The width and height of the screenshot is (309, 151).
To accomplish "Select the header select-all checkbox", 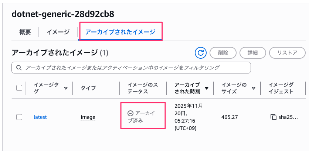I will (x=19, y=88).
